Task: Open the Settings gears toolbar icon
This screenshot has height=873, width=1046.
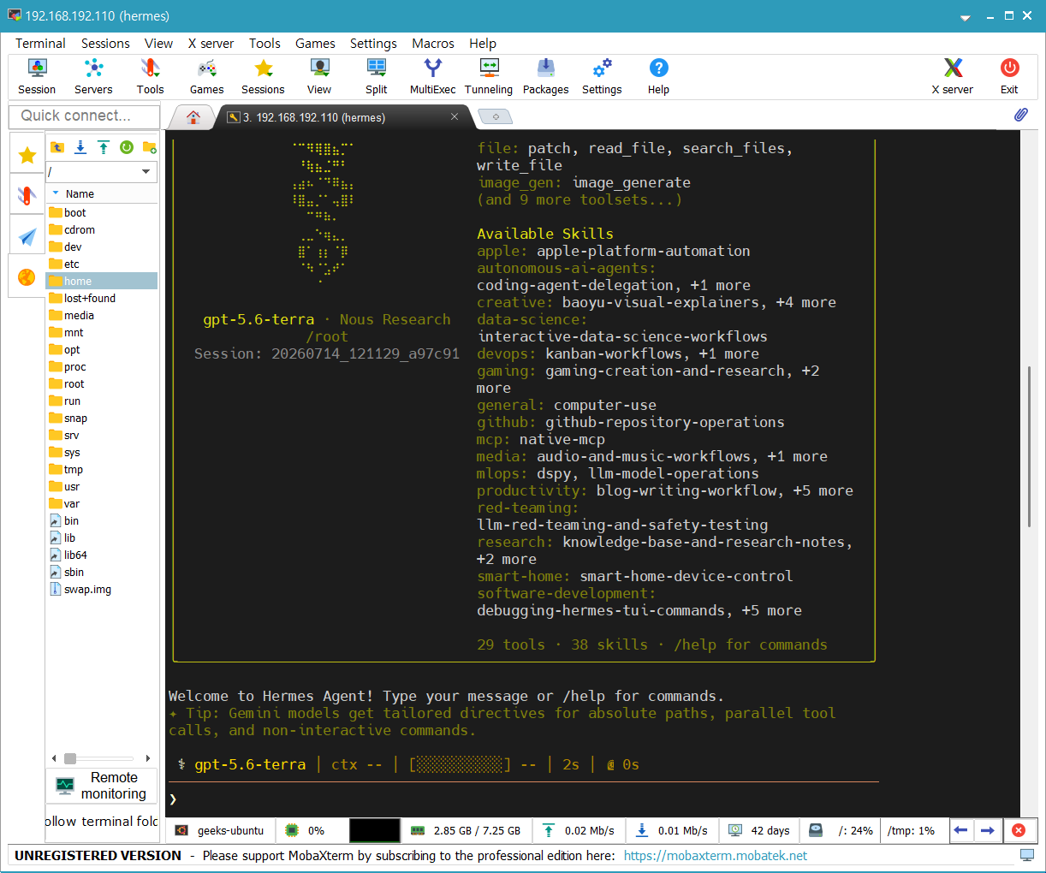Action: tap(602, 76)
